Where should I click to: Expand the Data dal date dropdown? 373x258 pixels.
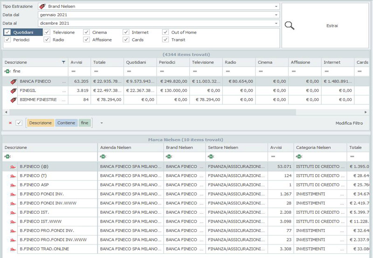(276, 15)
